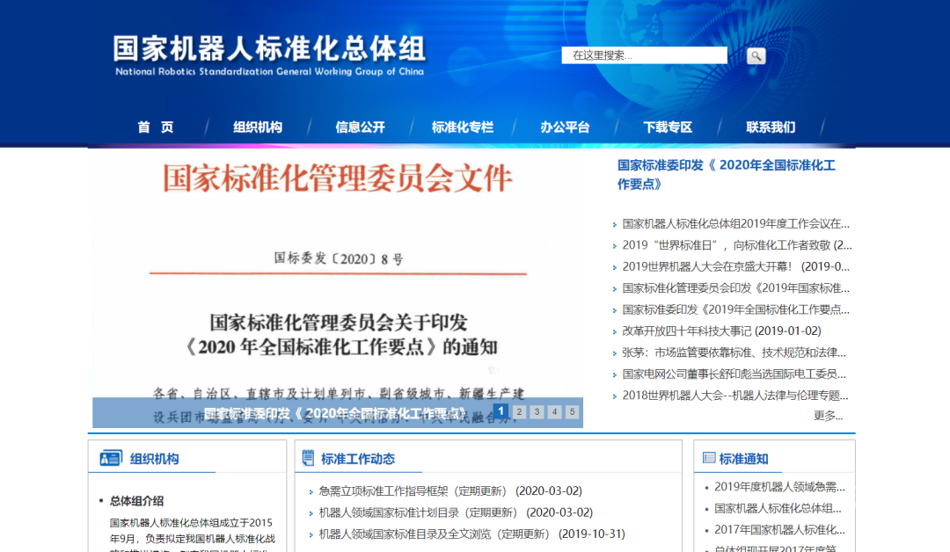Click the 标准工作动态 document icon
This screenshot has width=950, height=552.
click(308, 458)
